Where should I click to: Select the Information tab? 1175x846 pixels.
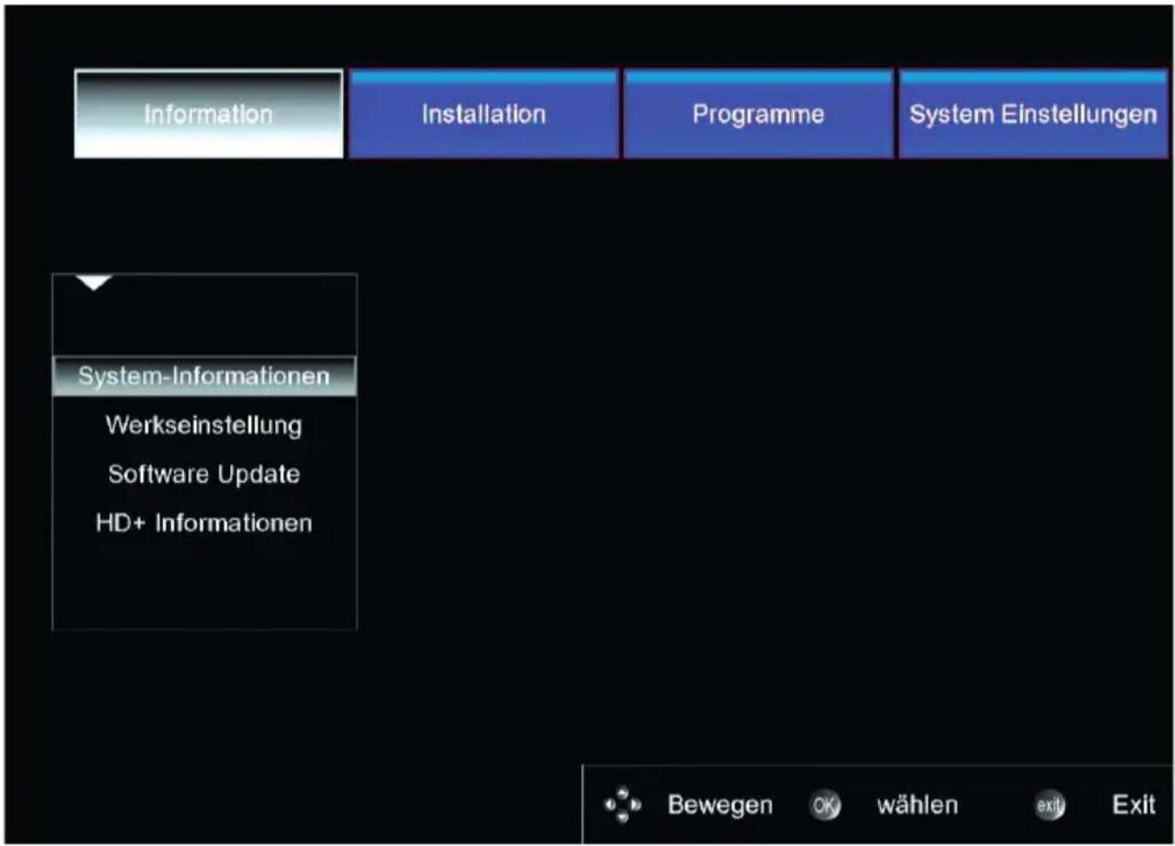tap(208, 114)
